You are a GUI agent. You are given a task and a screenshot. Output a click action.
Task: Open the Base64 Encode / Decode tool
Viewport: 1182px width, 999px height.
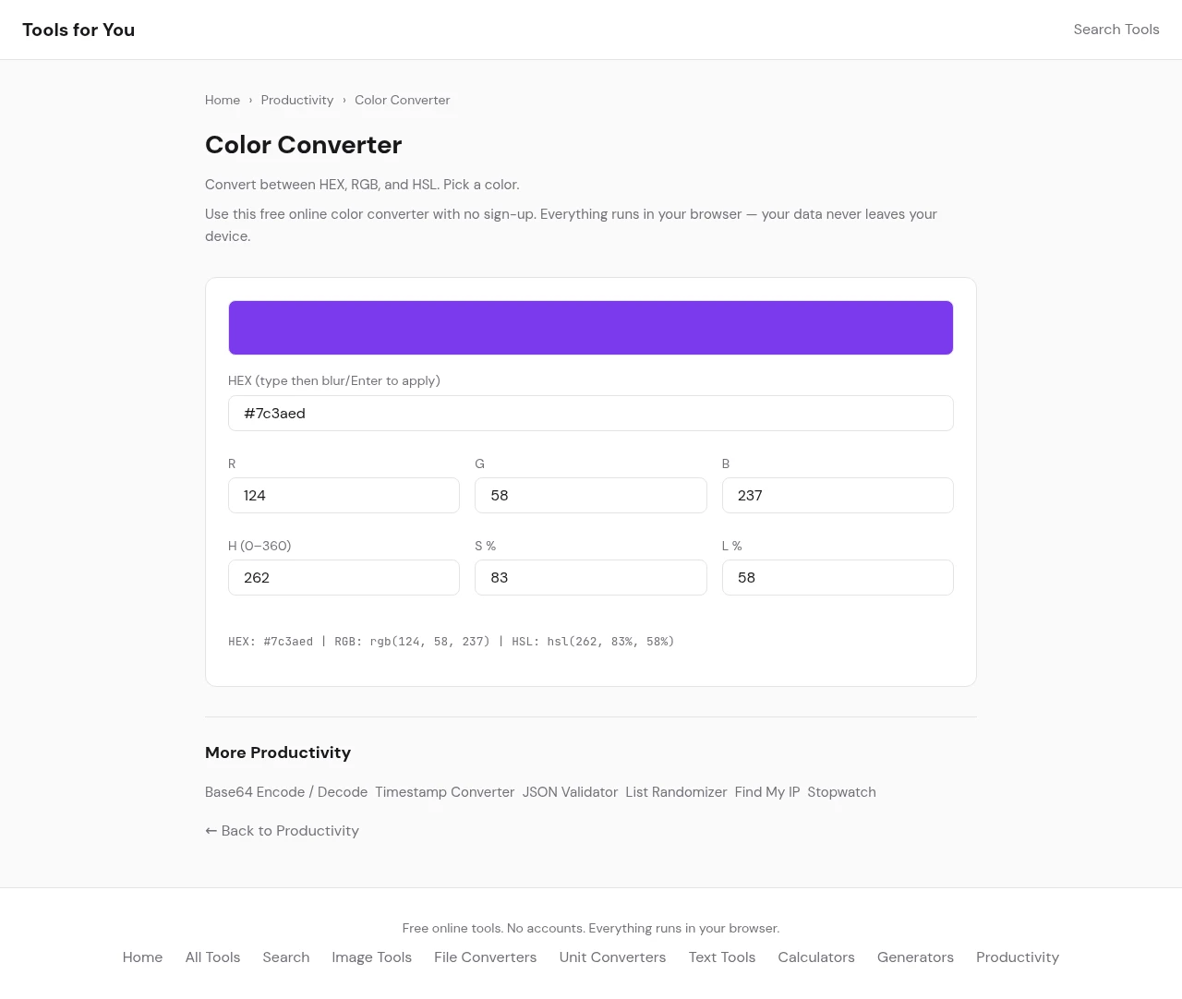coord(286,792)
